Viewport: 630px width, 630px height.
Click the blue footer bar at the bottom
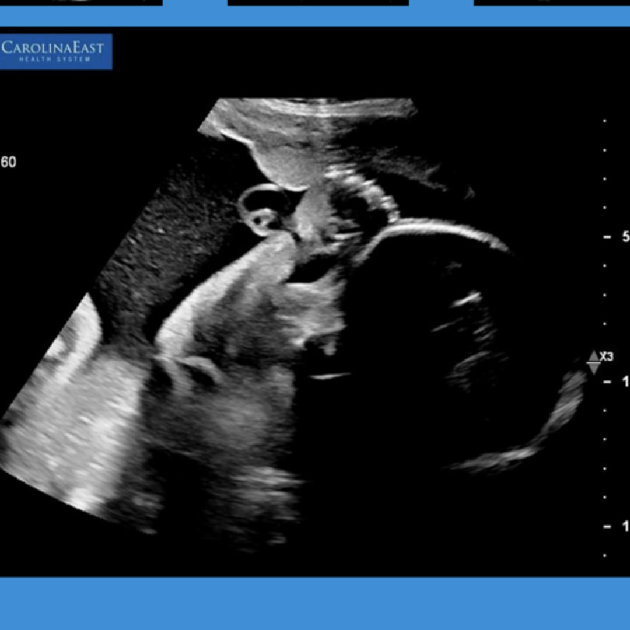point(315,604)
